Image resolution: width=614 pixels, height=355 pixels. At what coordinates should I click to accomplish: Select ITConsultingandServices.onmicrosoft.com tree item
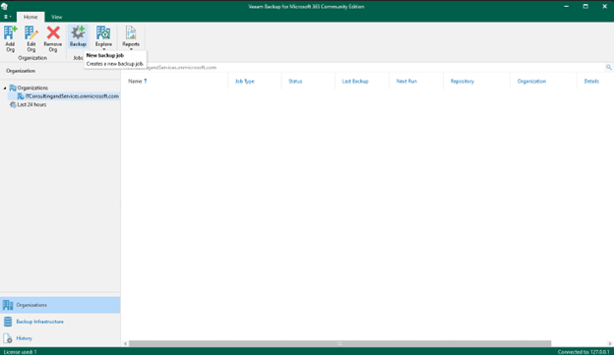pos(72,96)
